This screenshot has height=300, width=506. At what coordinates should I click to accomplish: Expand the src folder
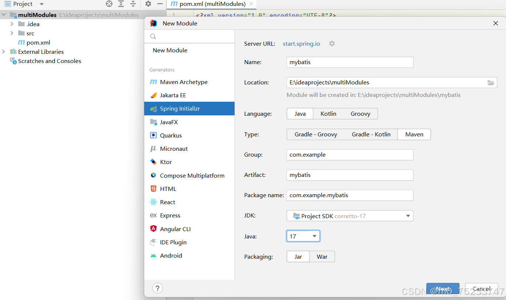[x=12, y=33]
